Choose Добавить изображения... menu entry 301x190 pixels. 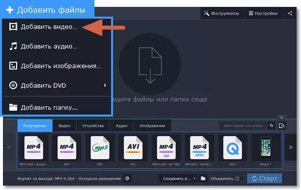pos(57,66)
